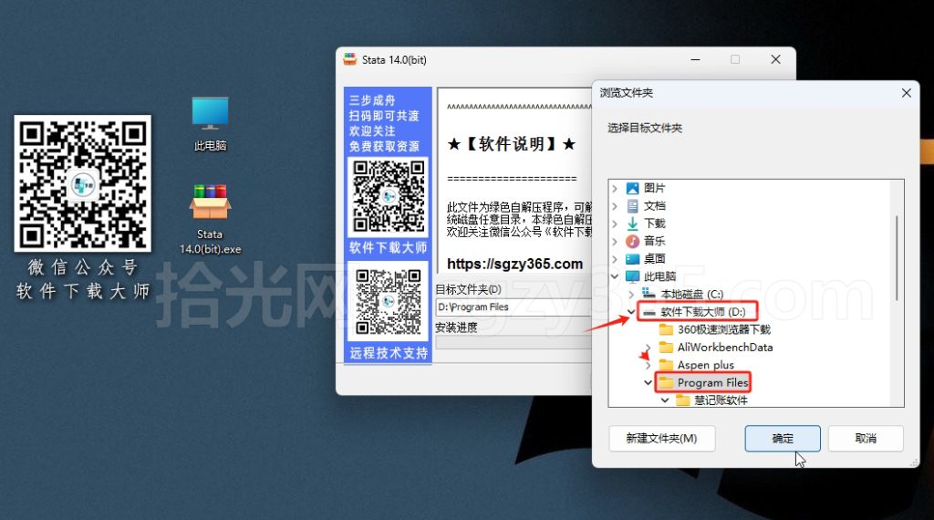
Task: Select the 下载 tree row label
Action: pos(654,224)
